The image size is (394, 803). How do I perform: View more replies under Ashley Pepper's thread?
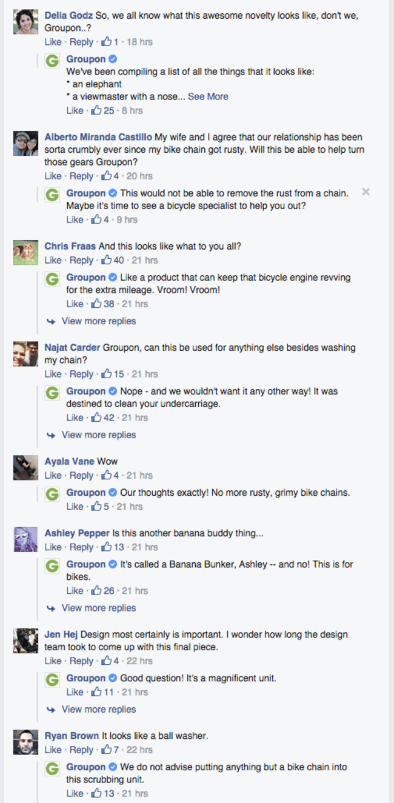(98, 608)
